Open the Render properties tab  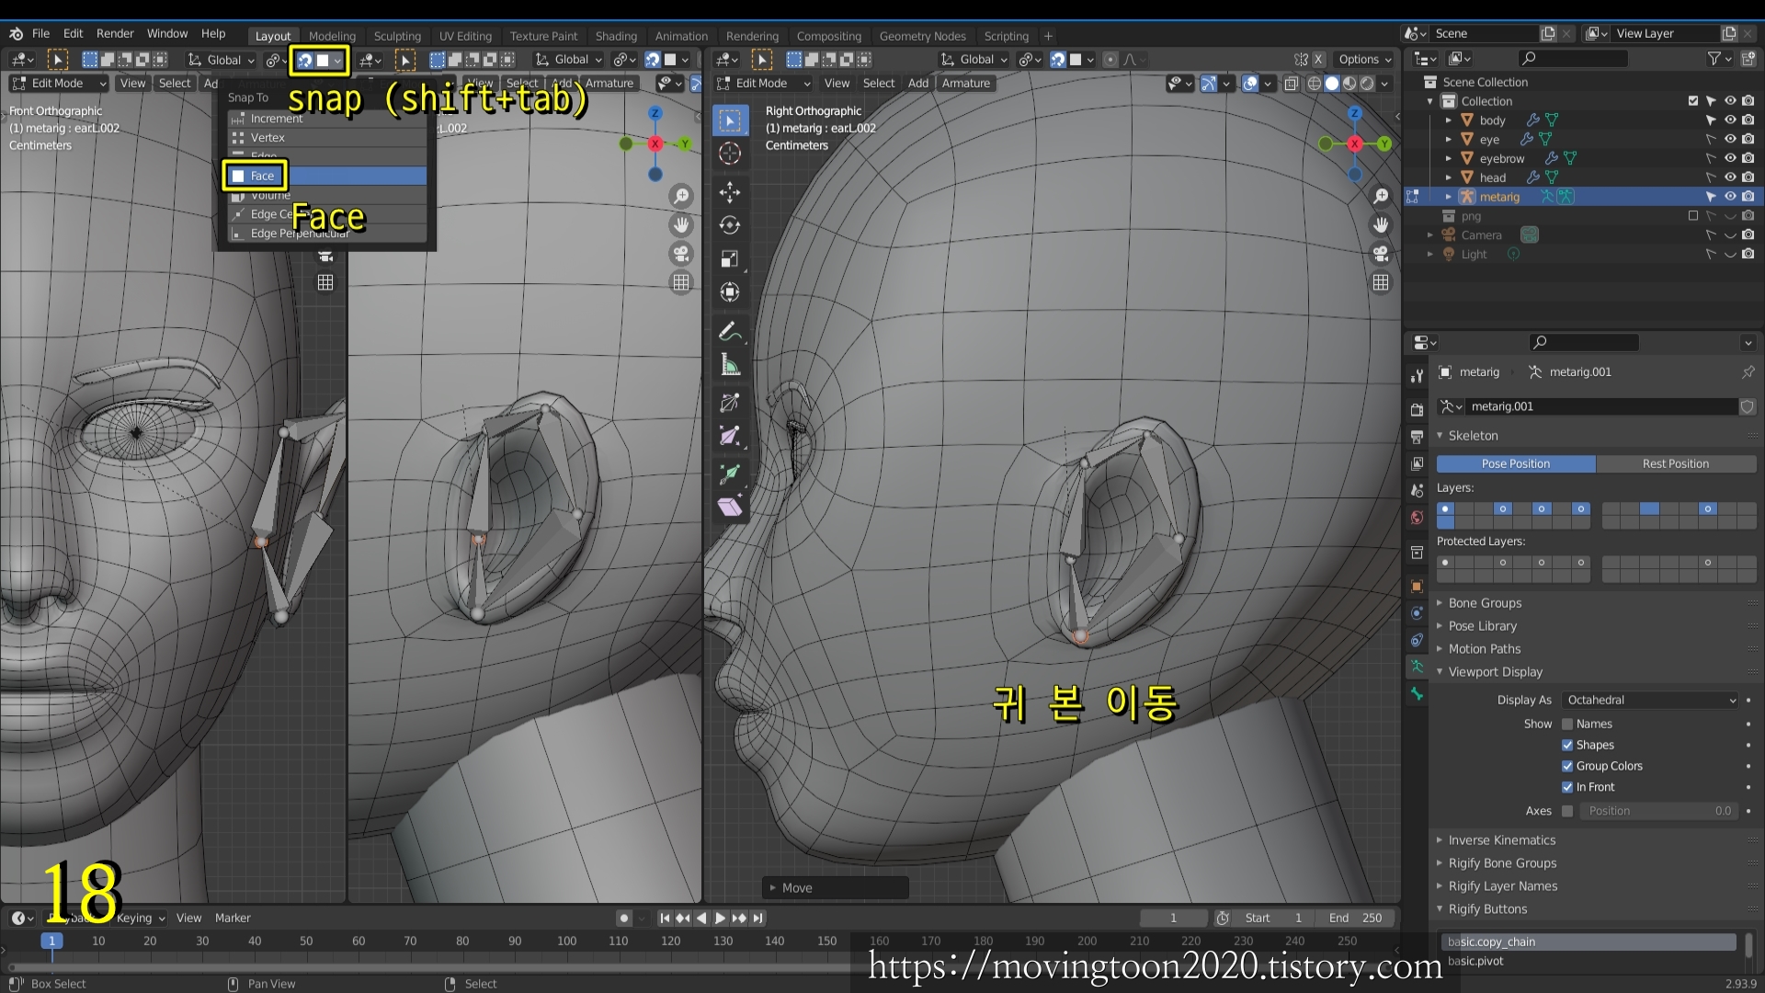(1417, 409)
